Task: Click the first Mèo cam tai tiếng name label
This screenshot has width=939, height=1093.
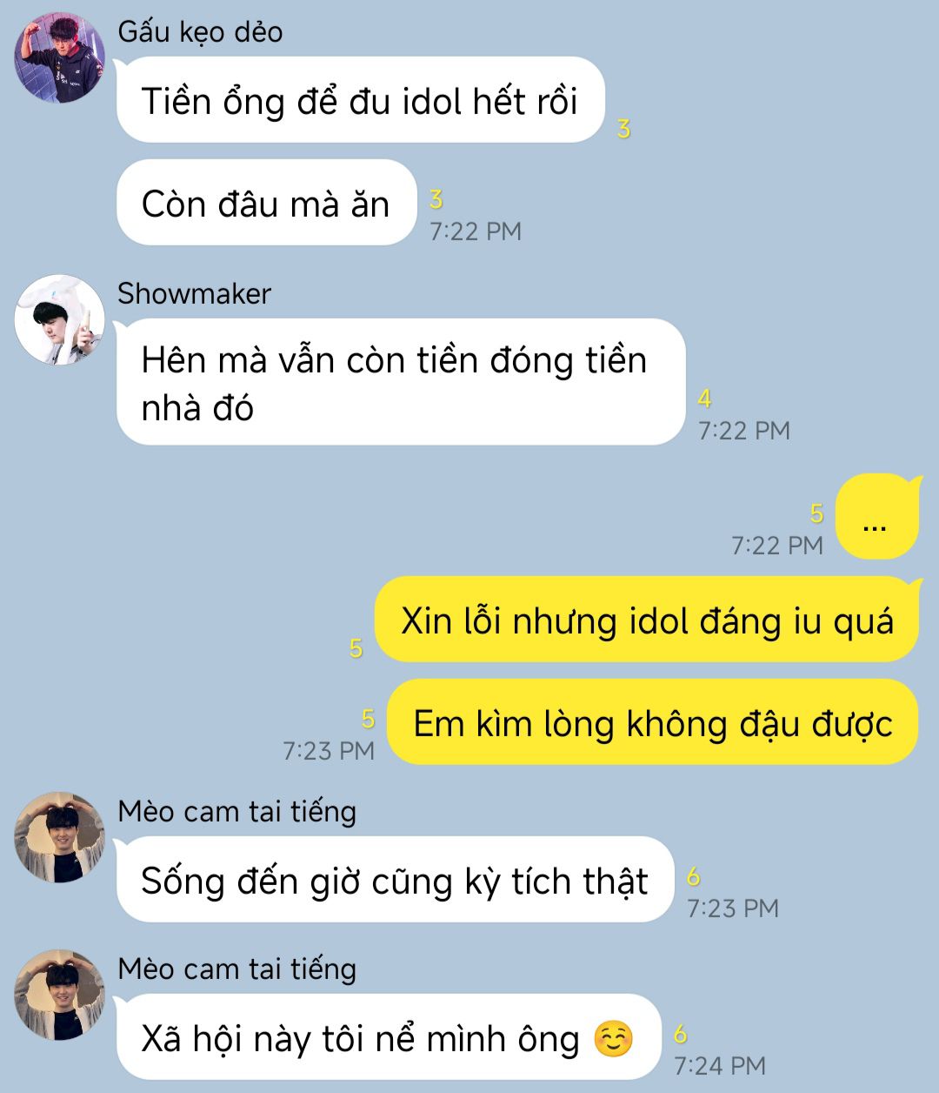Action: [x=237, y=812]
